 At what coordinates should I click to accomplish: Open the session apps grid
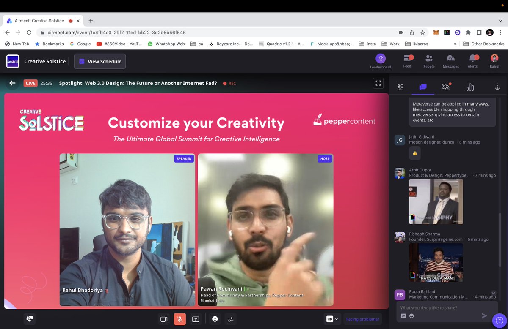click(400, 87)
